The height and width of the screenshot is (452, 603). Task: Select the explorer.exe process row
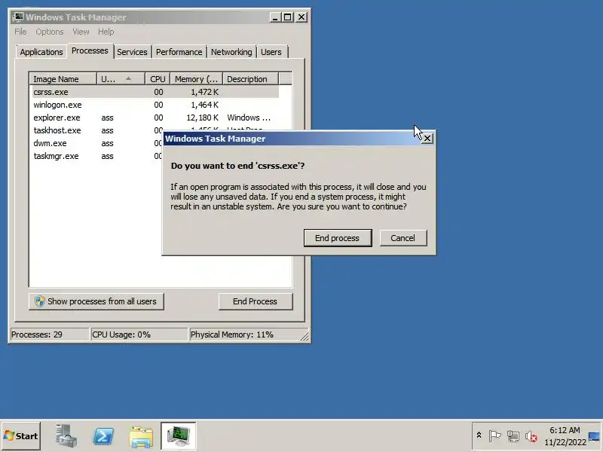[155, 118]
